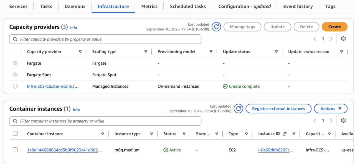Open container instance 1a9d144688664cd3b0f9023c41d562 link
Viewport: 355px width, 164px height.
coord(64,150)
